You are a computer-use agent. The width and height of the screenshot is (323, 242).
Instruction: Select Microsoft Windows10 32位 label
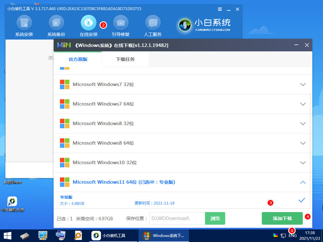pyautogui.click(x=105, y=163)
